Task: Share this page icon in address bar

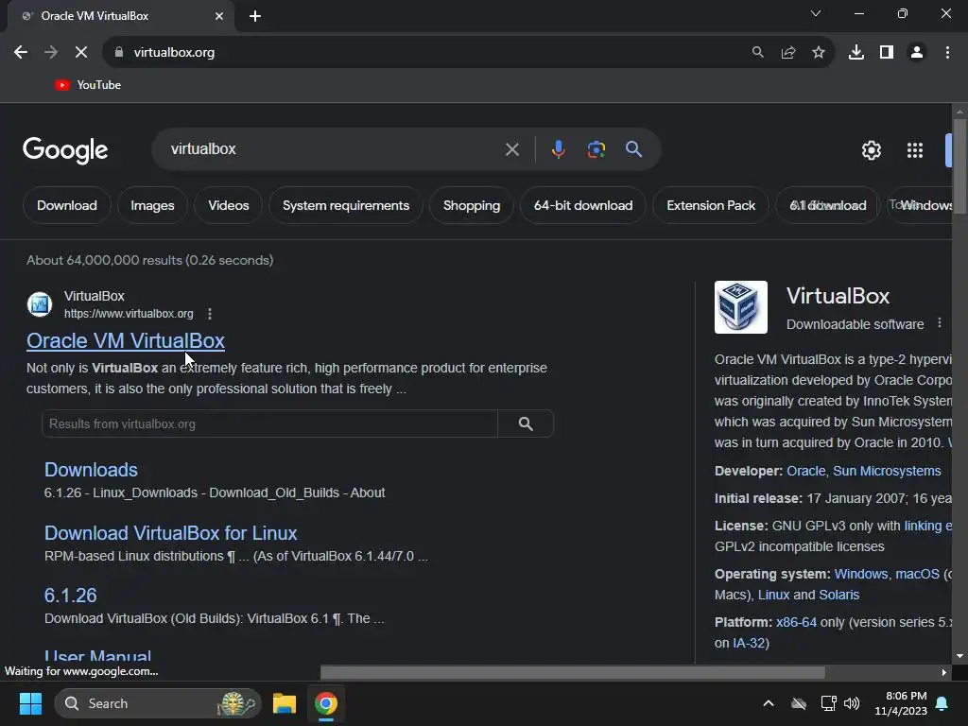Action: pyautogui.click(x=787, y=53)
